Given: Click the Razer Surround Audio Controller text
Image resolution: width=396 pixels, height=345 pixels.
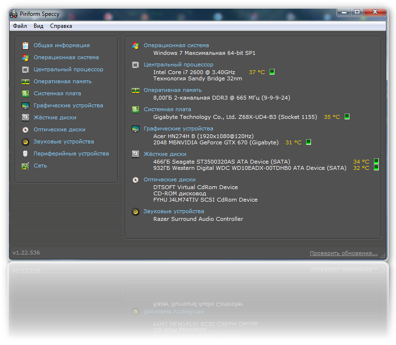Looking at the screenshot, I should click(x=198, y=219).
